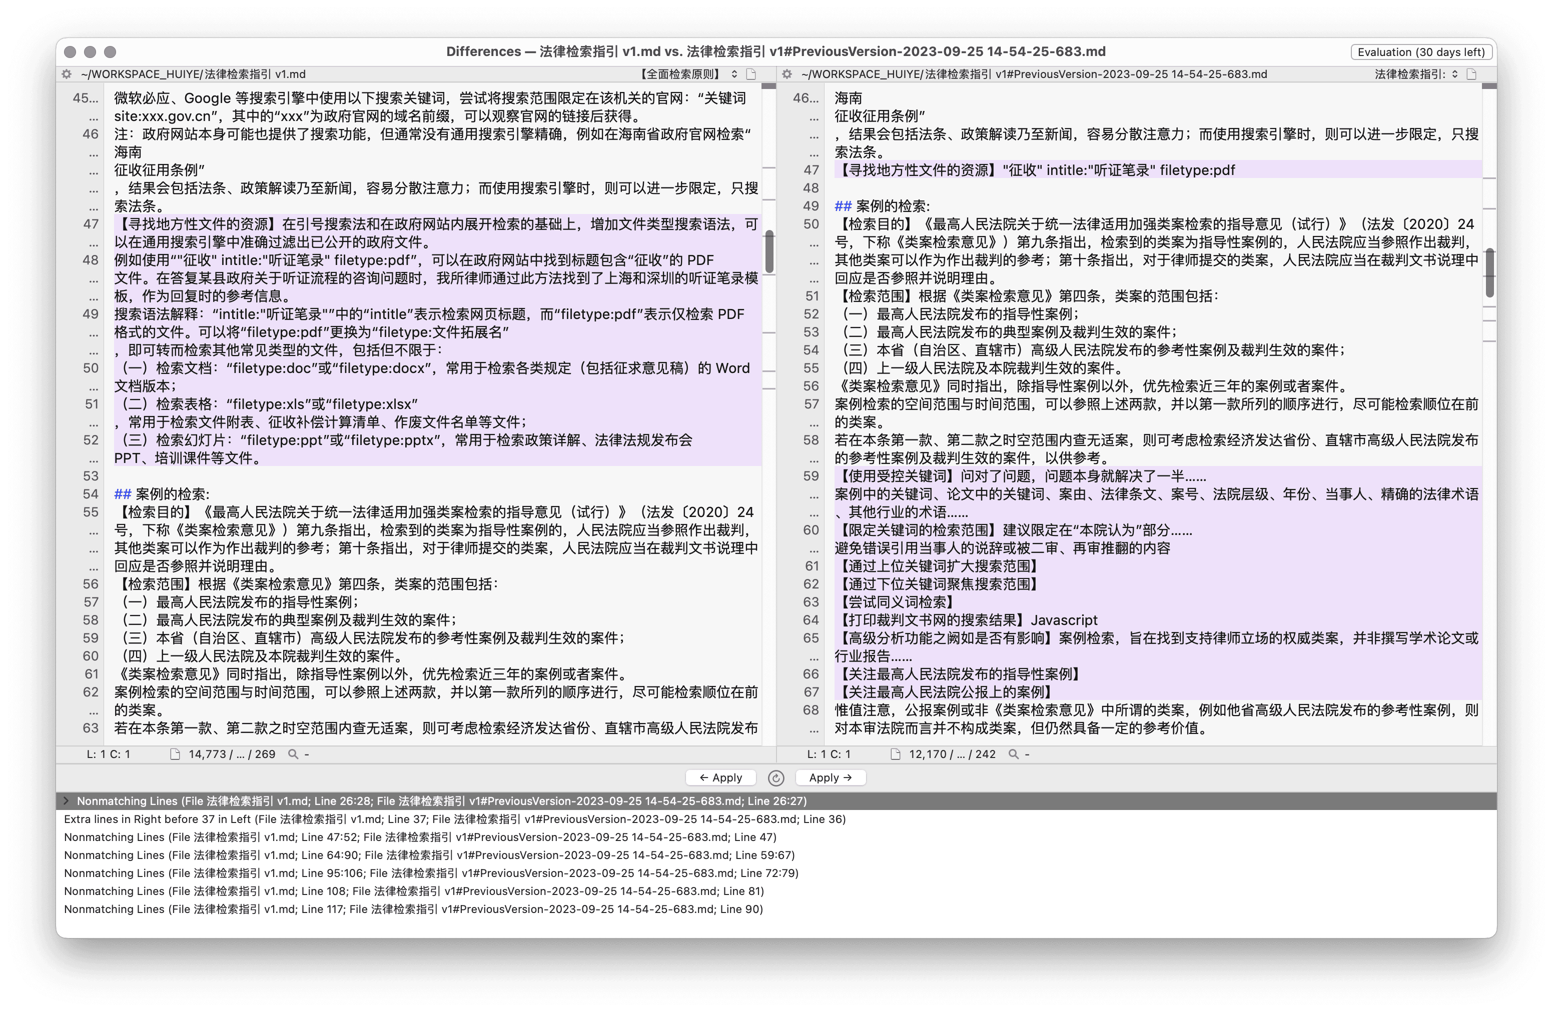Open left pane function popup 全面检索原则
1553x1012 pixels.
point(687,74)
